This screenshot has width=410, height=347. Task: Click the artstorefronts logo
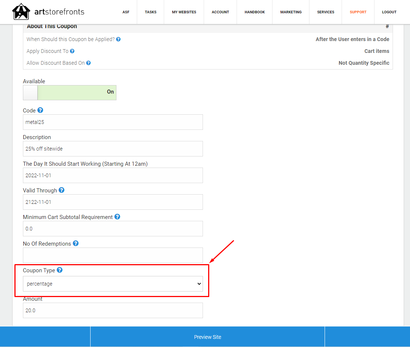coord(48,12)
